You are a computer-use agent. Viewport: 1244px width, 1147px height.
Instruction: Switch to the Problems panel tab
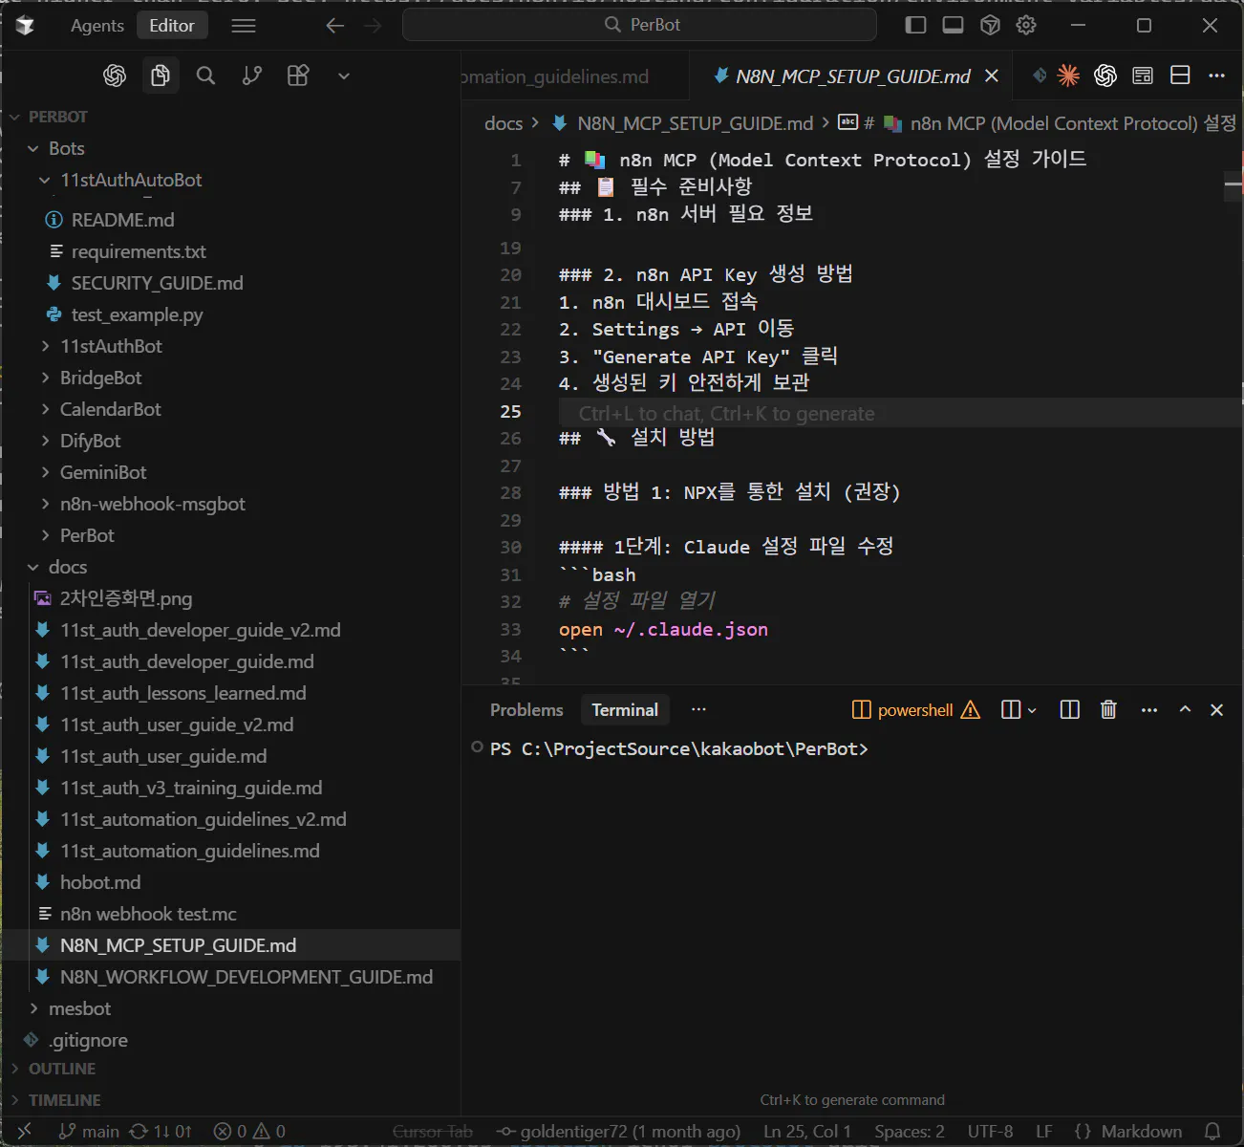[526, 709]
